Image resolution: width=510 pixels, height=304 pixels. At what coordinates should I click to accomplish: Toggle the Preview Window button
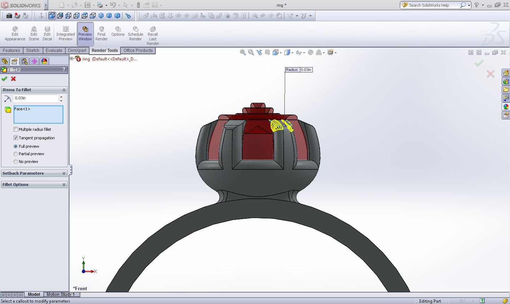[x=85, y=34]
